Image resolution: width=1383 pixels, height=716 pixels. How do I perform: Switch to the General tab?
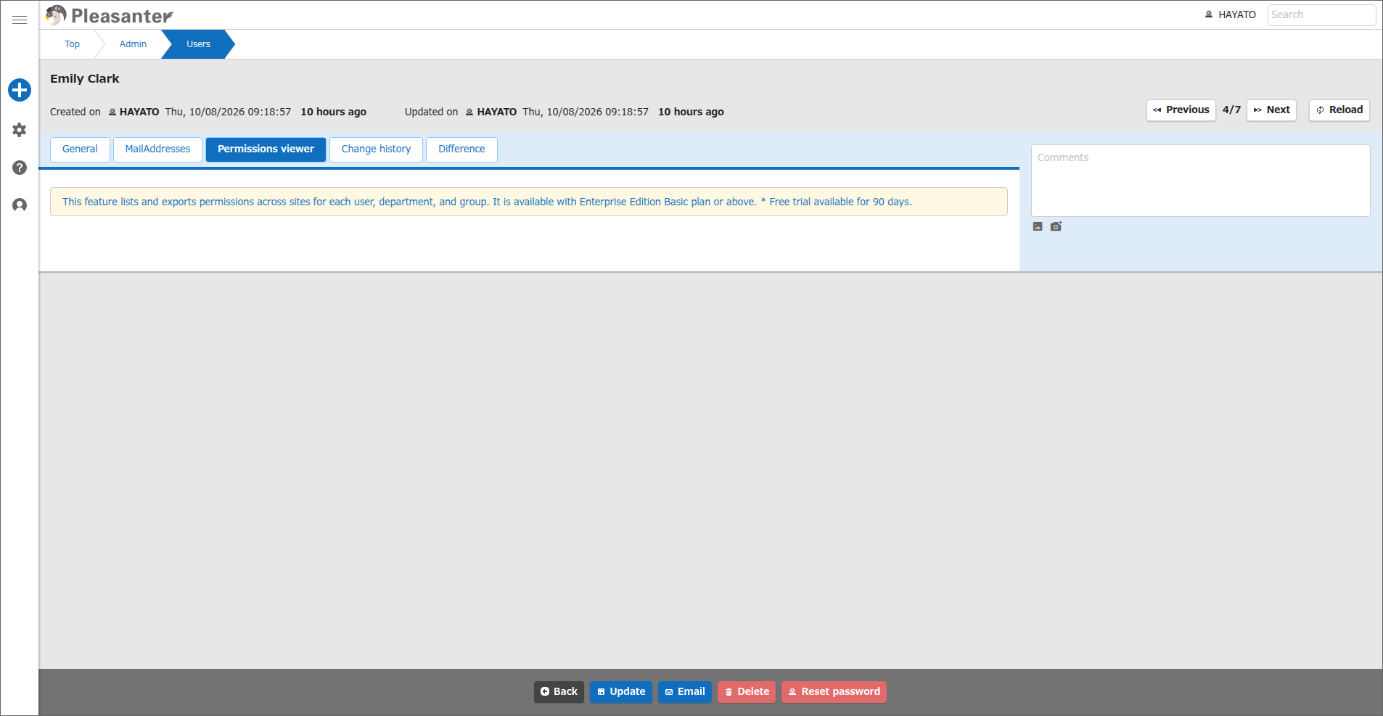80,149
